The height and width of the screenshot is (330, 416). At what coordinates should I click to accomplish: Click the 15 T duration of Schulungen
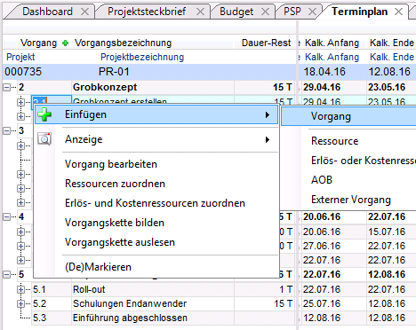pyautogui.click(x=283, y=303)
